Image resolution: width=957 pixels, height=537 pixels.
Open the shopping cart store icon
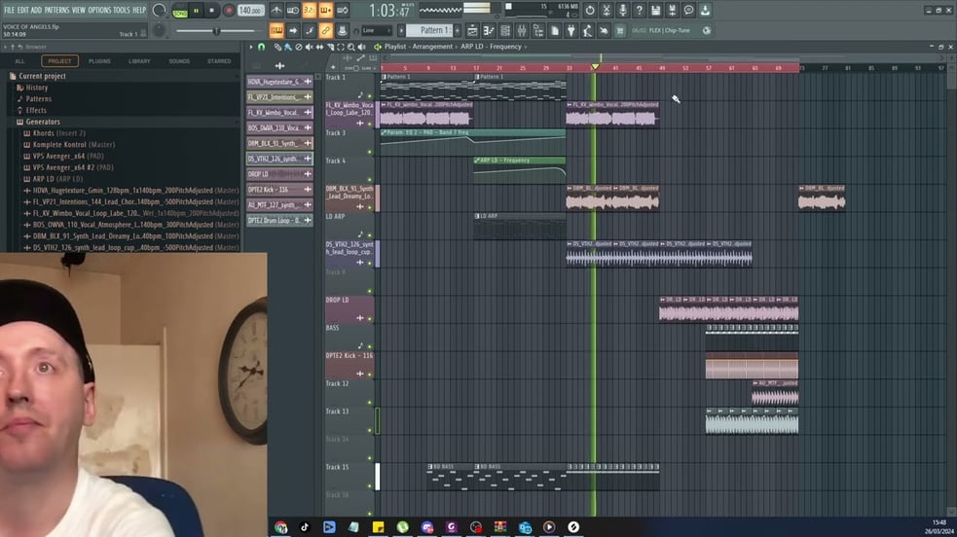click(x=619, y=30)
